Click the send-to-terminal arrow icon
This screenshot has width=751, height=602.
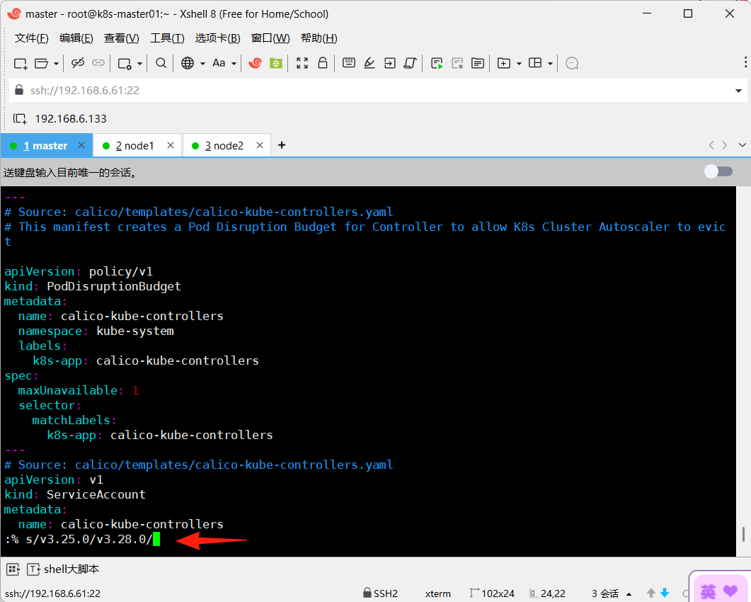(x=390, y=63)
